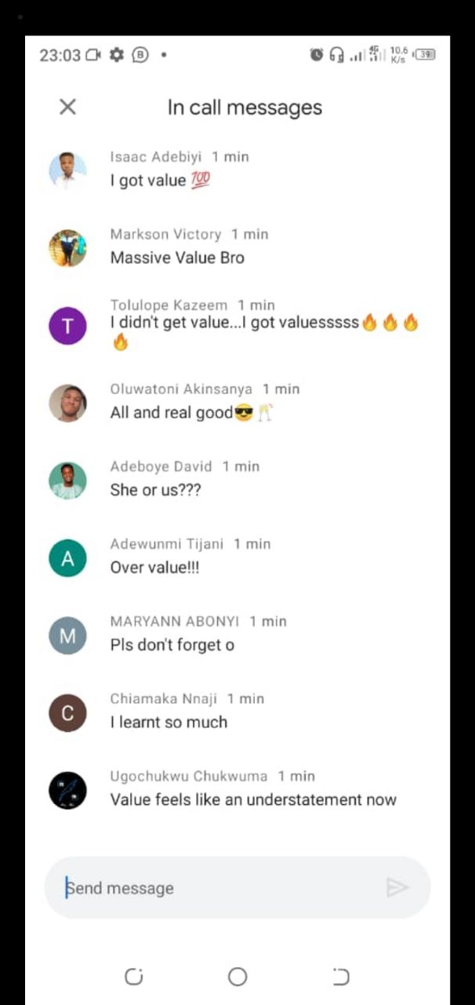Open recent apps from navigation bar

pyautogui.click(x=134, y=976)
